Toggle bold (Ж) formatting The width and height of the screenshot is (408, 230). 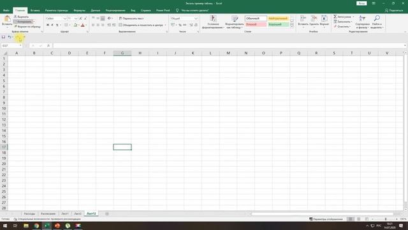click(x=48, y=25)
